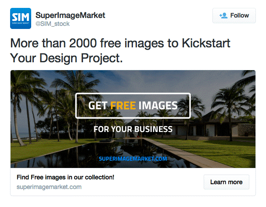
Task: Visit the gray superimagemarket.com domain link
Action: pos(49,187)
